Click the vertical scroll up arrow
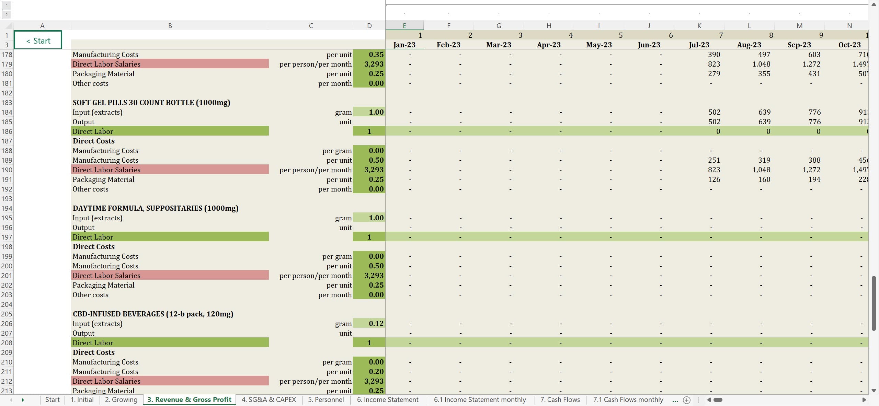Viewport: 879px width, 406px height. [874, 4]
